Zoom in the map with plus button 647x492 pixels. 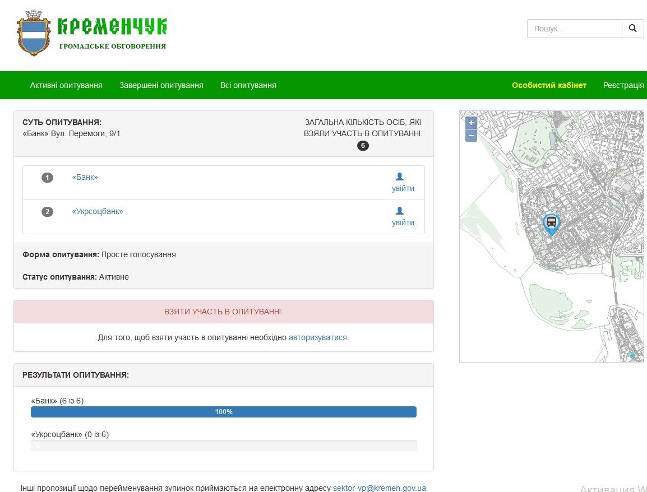tap(471, 123)
